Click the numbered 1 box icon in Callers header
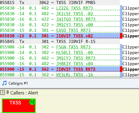 (2, 92)
